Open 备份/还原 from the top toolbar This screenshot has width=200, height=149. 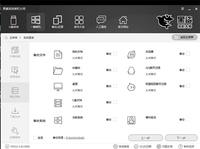(x=57, y=22)
